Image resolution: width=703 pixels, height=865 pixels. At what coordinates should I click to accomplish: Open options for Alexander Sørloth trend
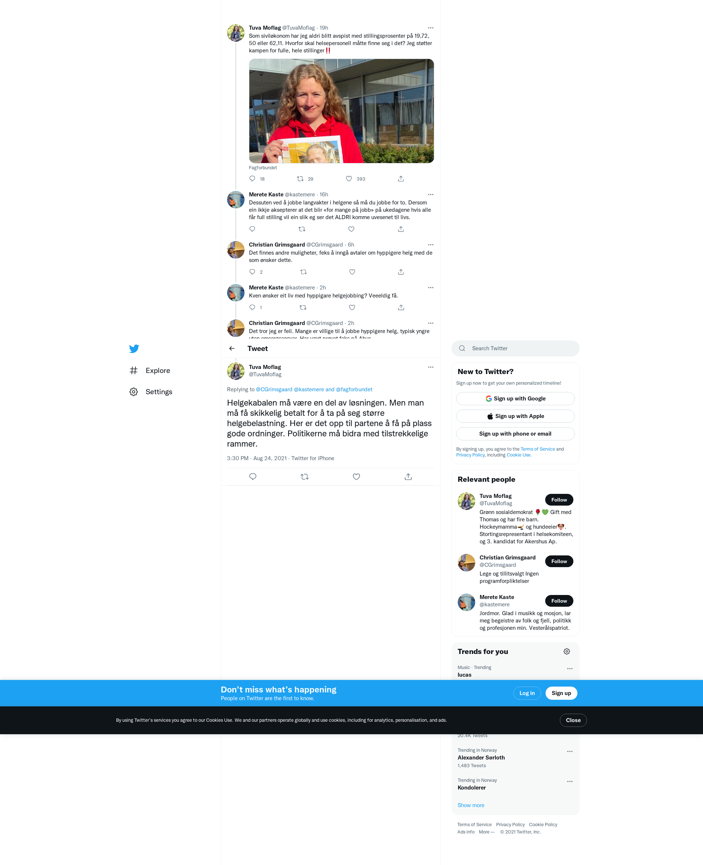click(x=570, y=751)
